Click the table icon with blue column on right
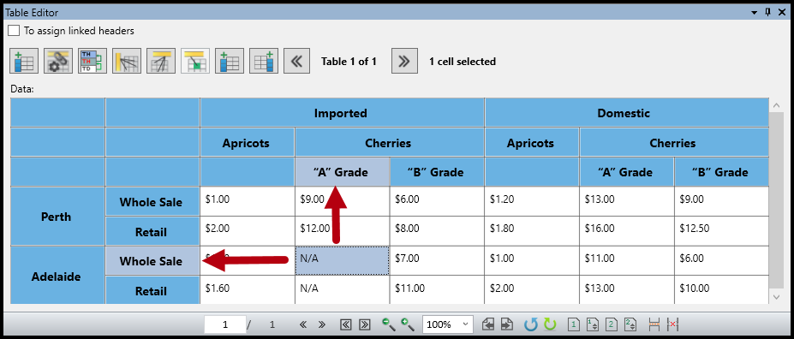The image size is (794, 339). click(264, 62)
